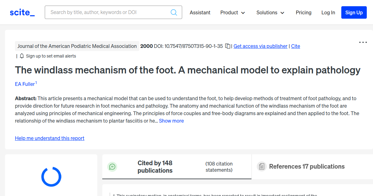Click the search magnifier icon
373x196 pixels.
pyautogui.click(x=174, y=12)
